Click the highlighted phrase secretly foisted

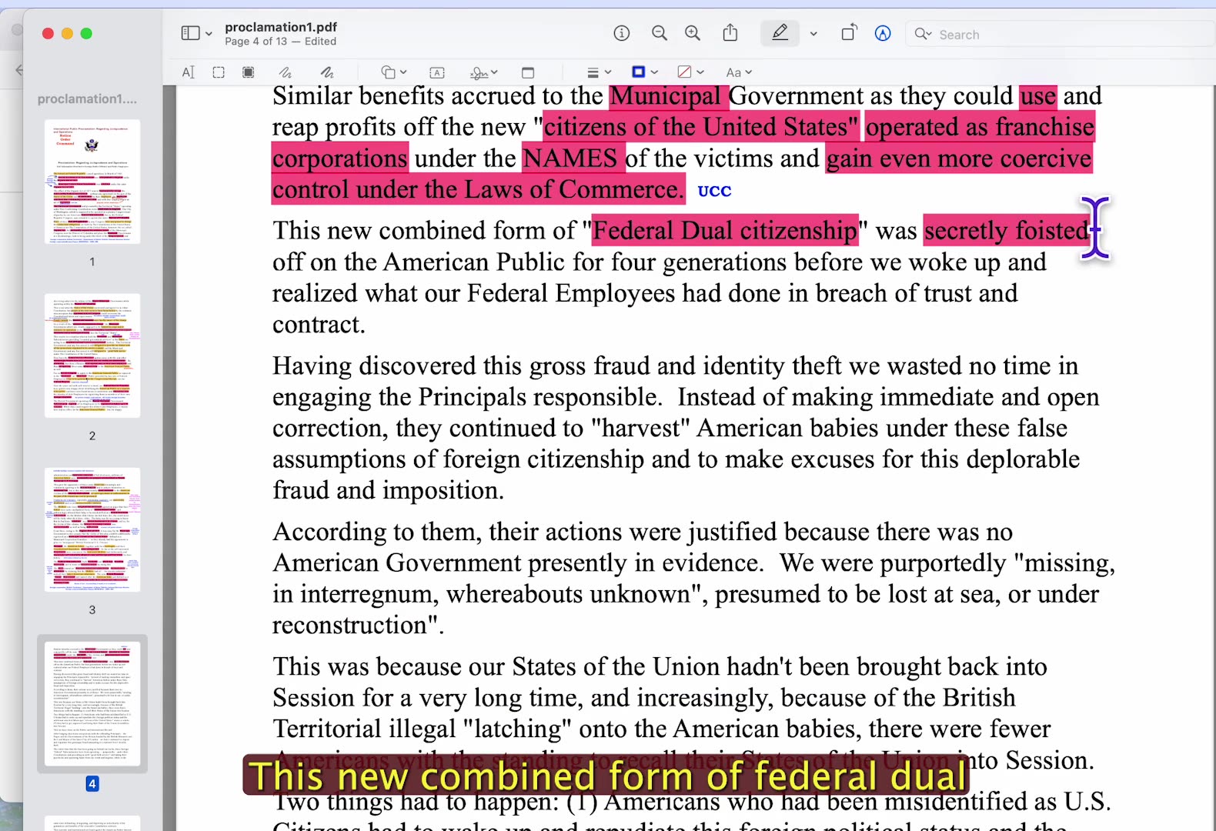click(x=1007, y=231)
